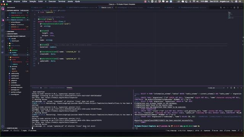Image resolution: width=244 pixels, height=137 pixels.
Task: Open the Arquivo menu in the menu bar
Action: (x=17, y=2)
